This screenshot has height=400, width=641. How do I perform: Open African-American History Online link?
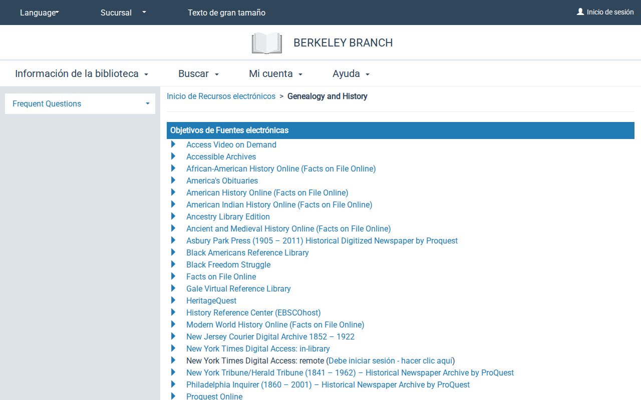[x=281, y=168]
